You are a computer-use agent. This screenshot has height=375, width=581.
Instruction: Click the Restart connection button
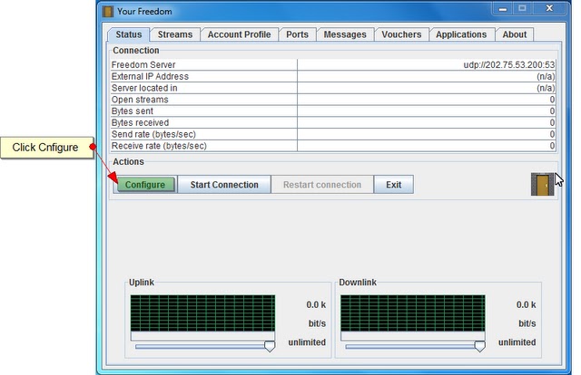[322, 185]
